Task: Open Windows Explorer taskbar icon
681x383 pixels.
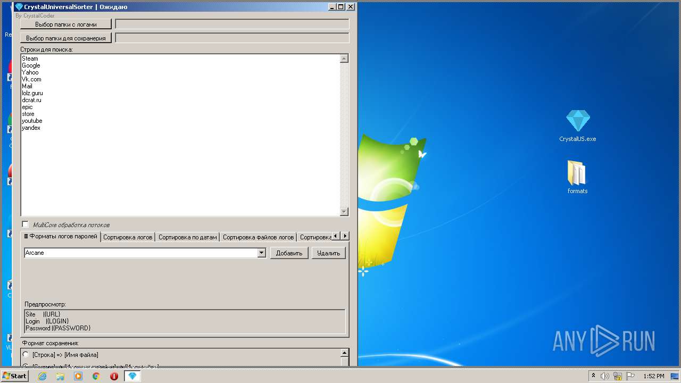Action: tap(60, 376)
